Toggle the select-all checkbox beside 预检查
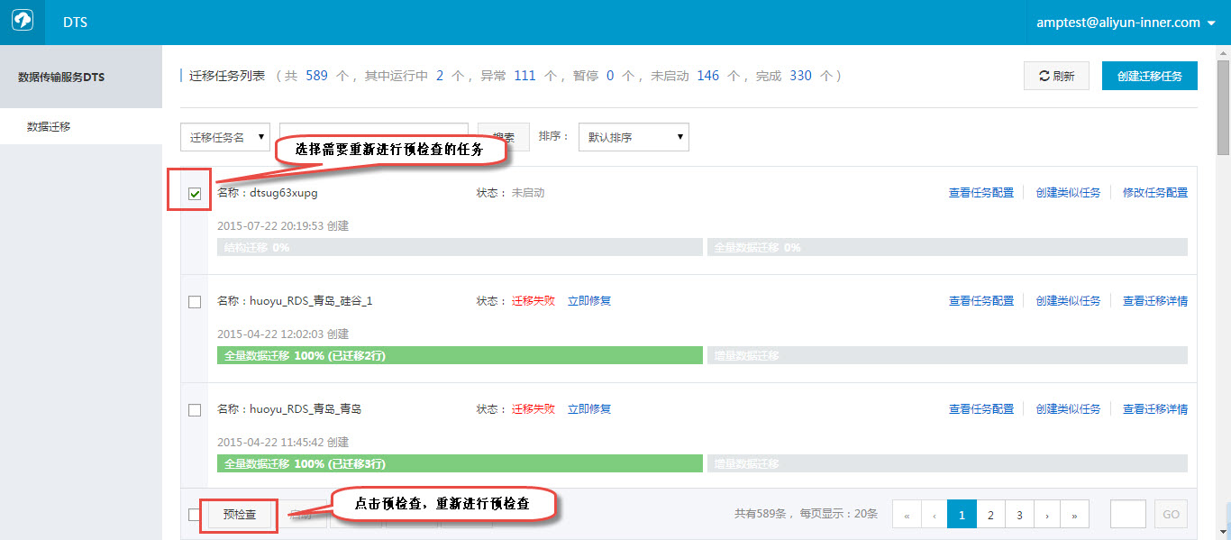The width and height of the screenshot is (1231, 540). (193, 515)
